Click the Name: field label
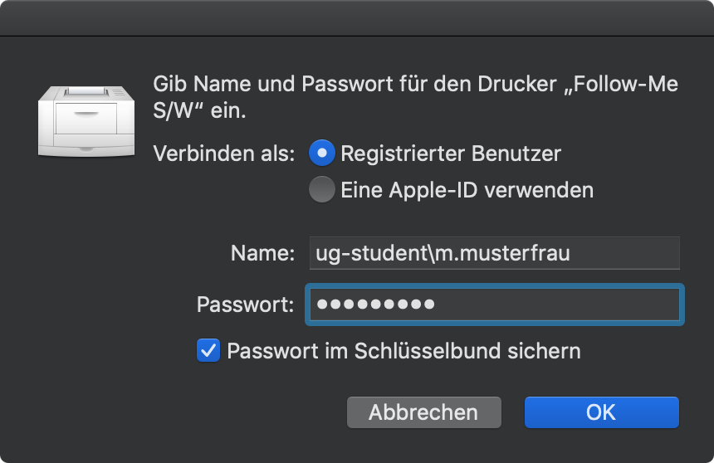Image resolution: width=714 pixels, height=463 pixels. tap(262, 253)
